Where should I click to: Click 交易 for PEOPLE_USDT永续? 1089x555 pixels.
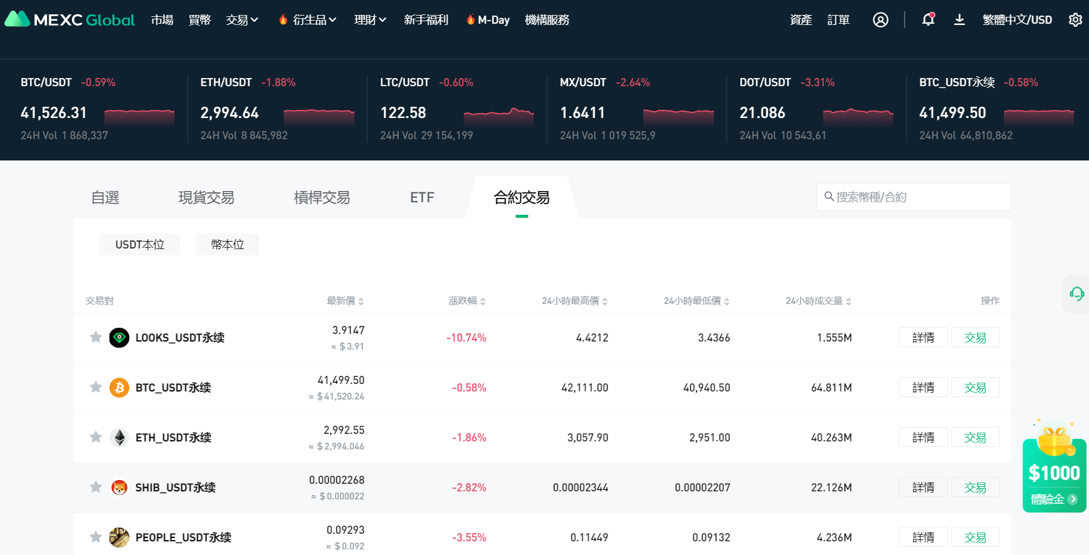pos(975,538)
